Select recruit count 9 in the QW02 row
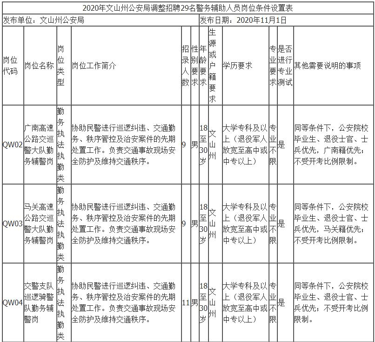The width and height of the screenshot is (375, 342). point(186,145)
